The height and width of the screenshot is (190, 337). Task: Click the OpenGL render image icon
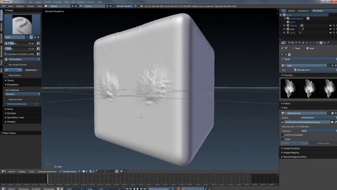(122, 172)
